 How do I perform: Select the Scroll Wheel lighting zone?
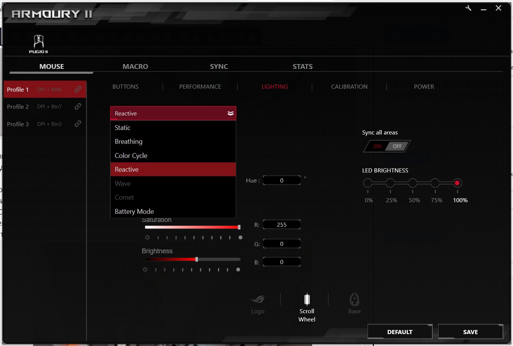point(307,308)
